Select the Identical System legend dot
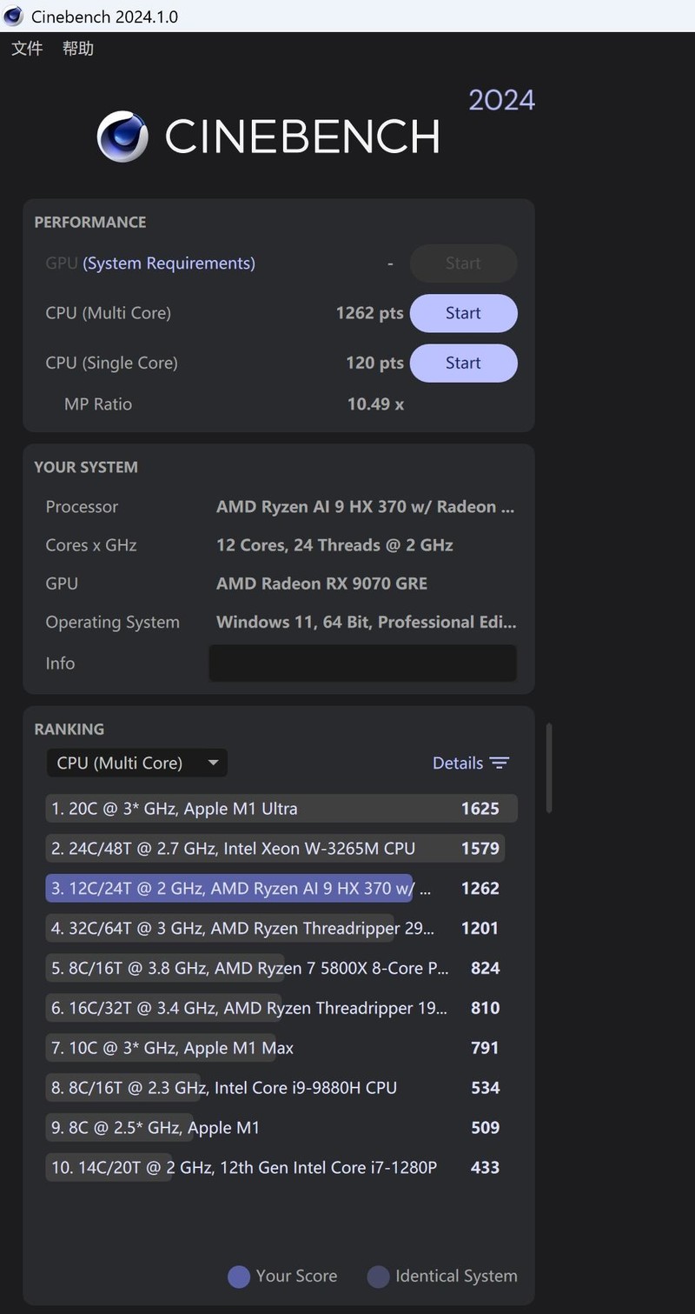This screenshot has height=1314, width=695. (378, 1276)
